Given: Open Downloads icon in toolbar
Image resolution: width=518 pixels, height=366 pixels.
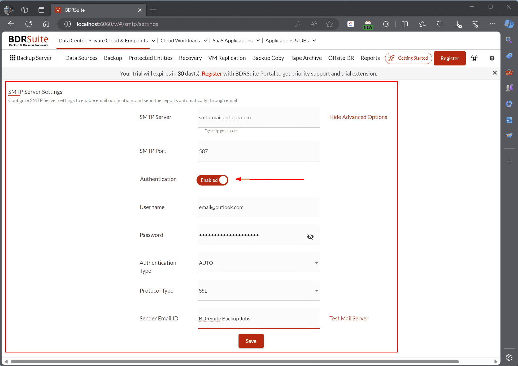Looking at the screenshot, I should pos(458,24).
